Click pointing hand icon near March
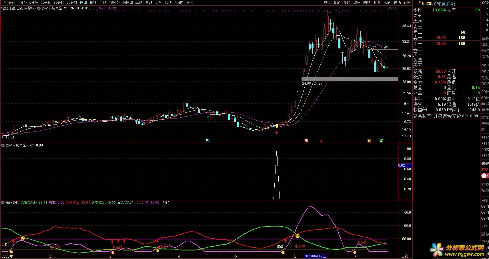The width and height of the screenshot is (489, 259). pos(112,252)
